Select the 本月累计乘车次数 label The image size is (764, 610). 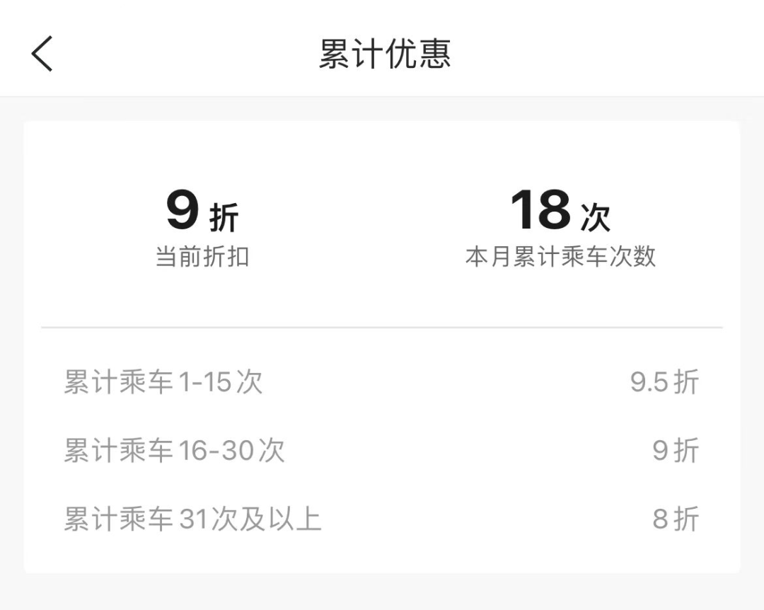tap(560, 257)
